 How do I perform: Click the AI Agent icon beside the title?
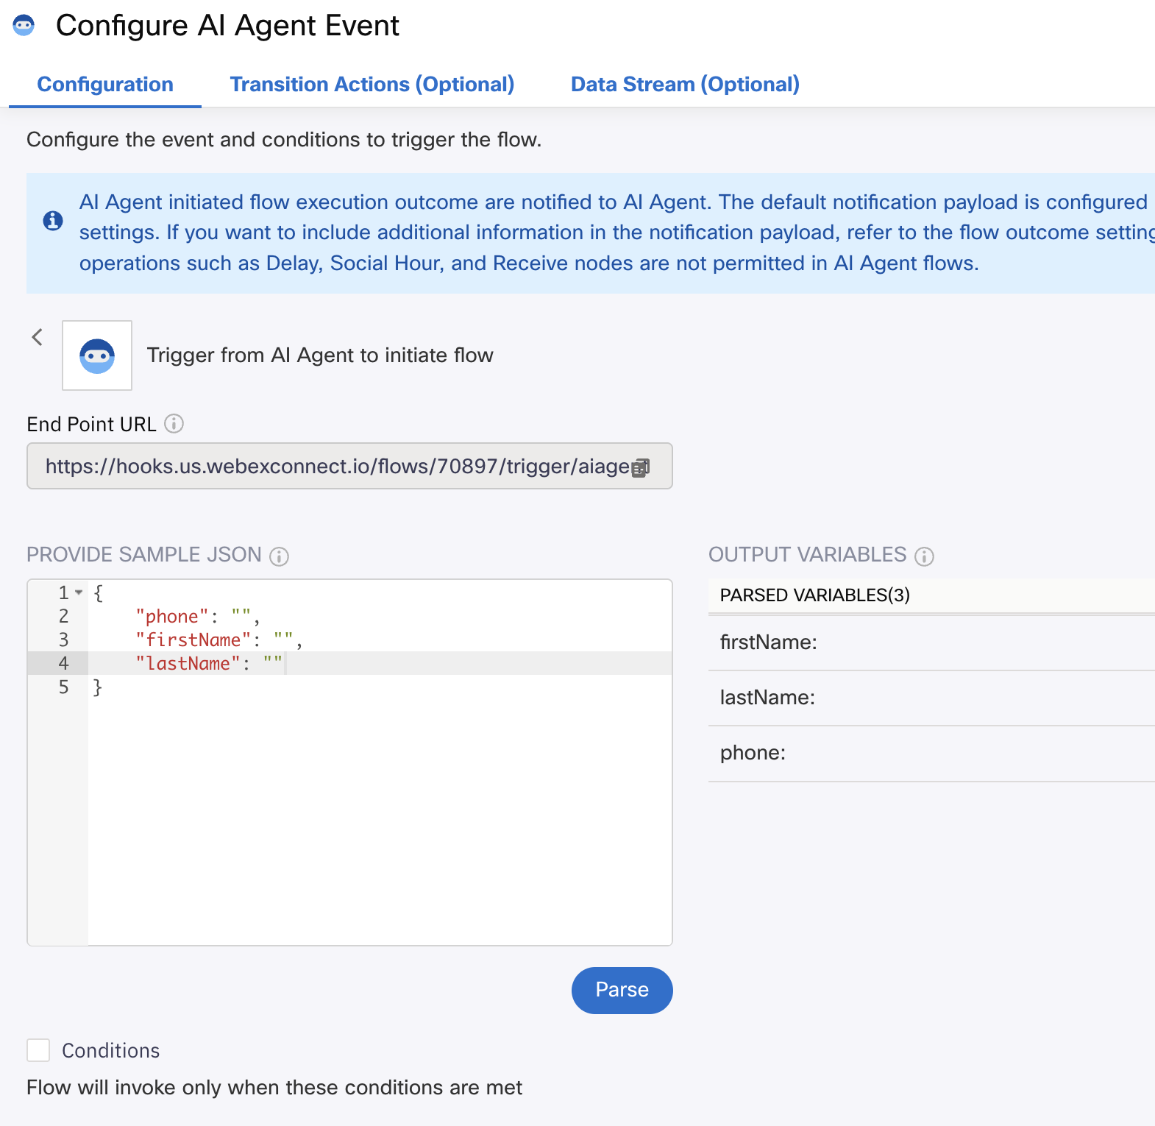pyautogui.click(x=24, y=25)
